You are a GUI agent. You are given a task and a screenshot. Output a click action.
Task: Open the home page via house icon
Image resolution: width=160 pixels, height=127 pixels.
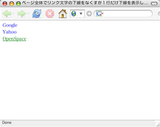(63, 14)
